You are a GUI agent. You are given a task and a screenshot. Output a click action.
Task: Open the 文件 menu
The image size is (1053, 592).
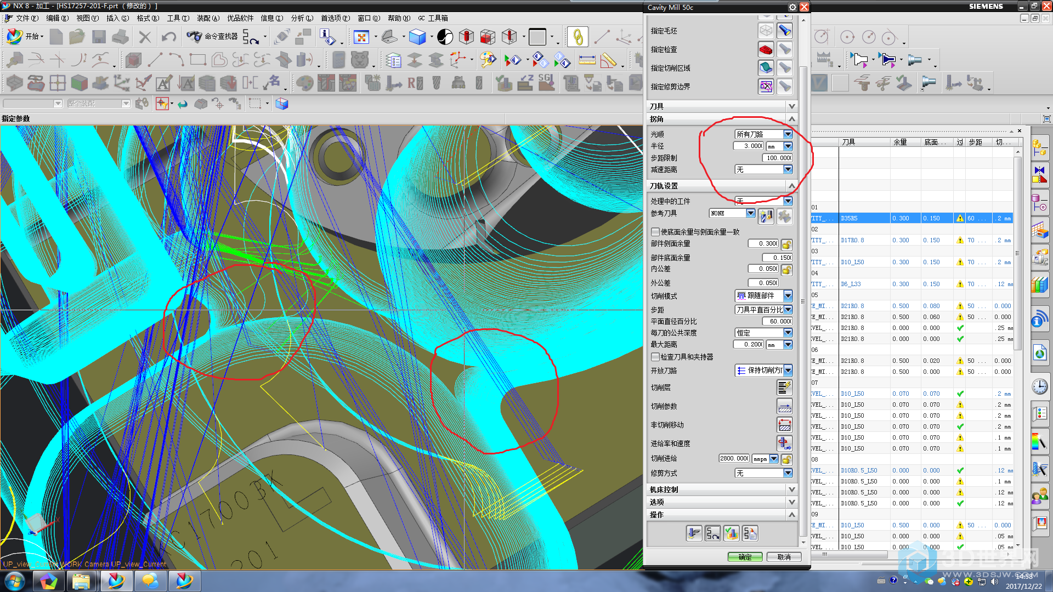pos(26,18)
